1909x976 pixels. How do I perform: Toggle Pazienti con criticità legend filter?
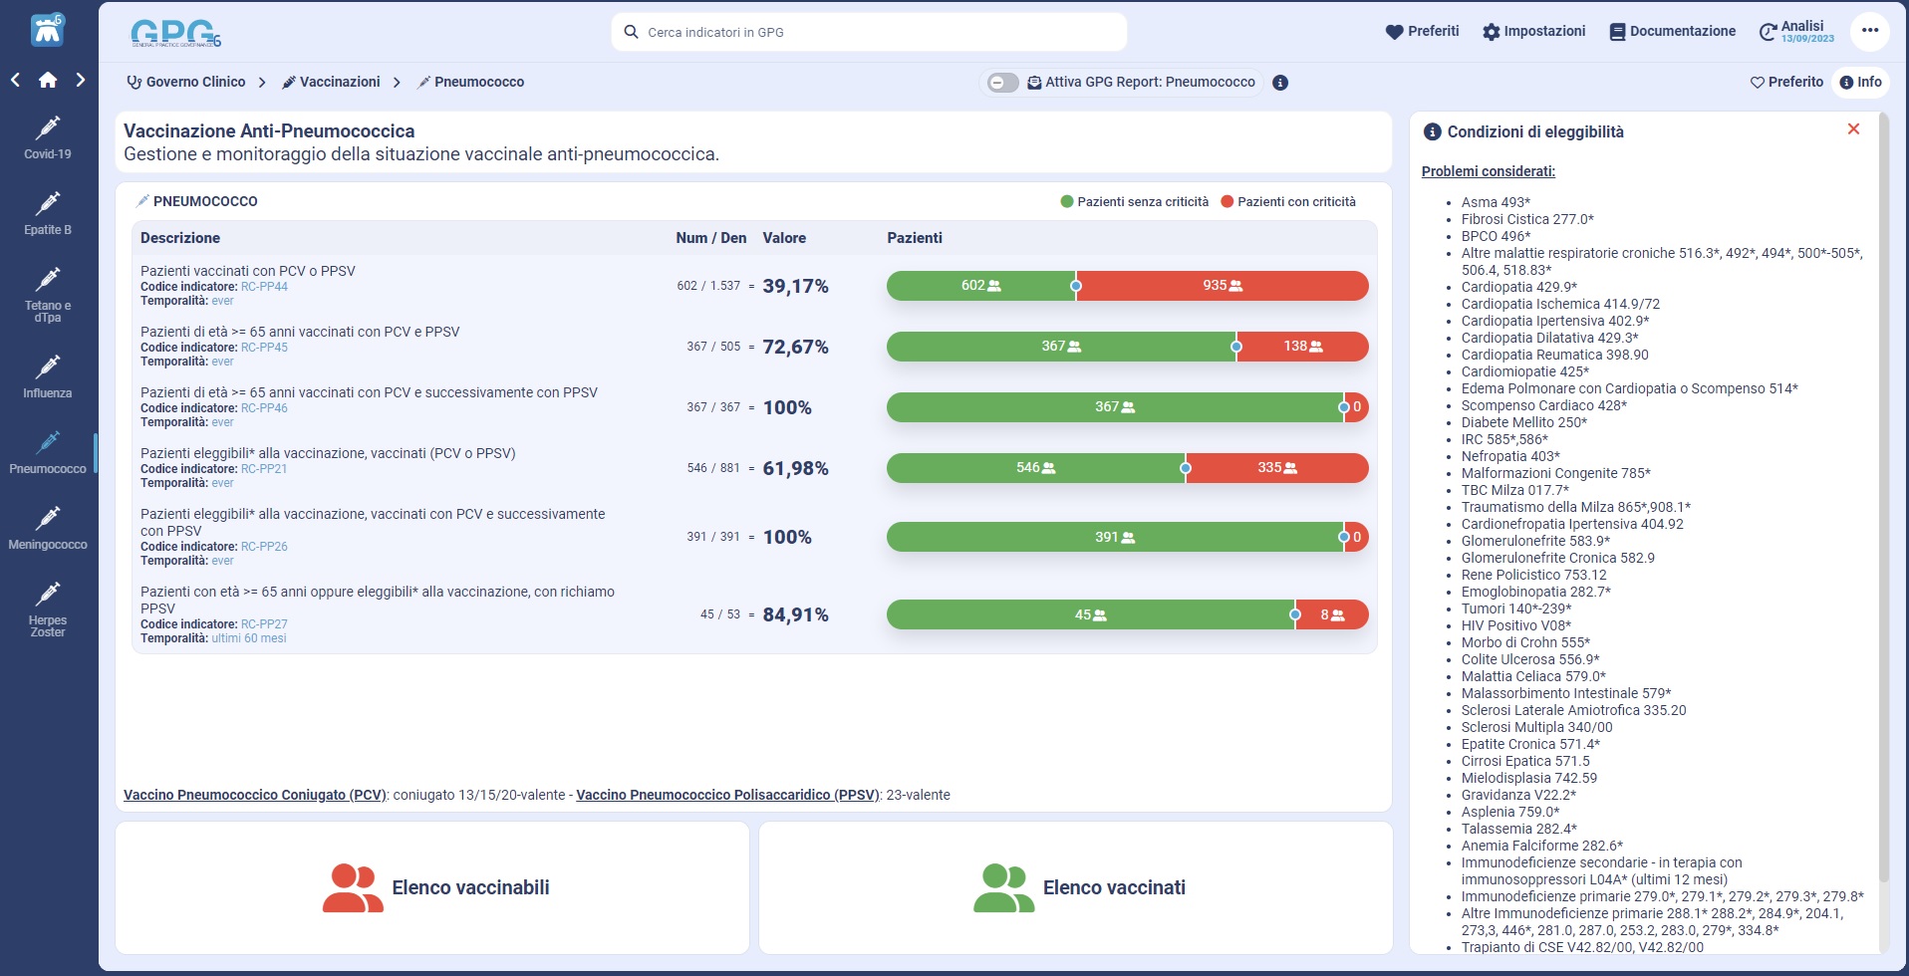click(1287, 202)
